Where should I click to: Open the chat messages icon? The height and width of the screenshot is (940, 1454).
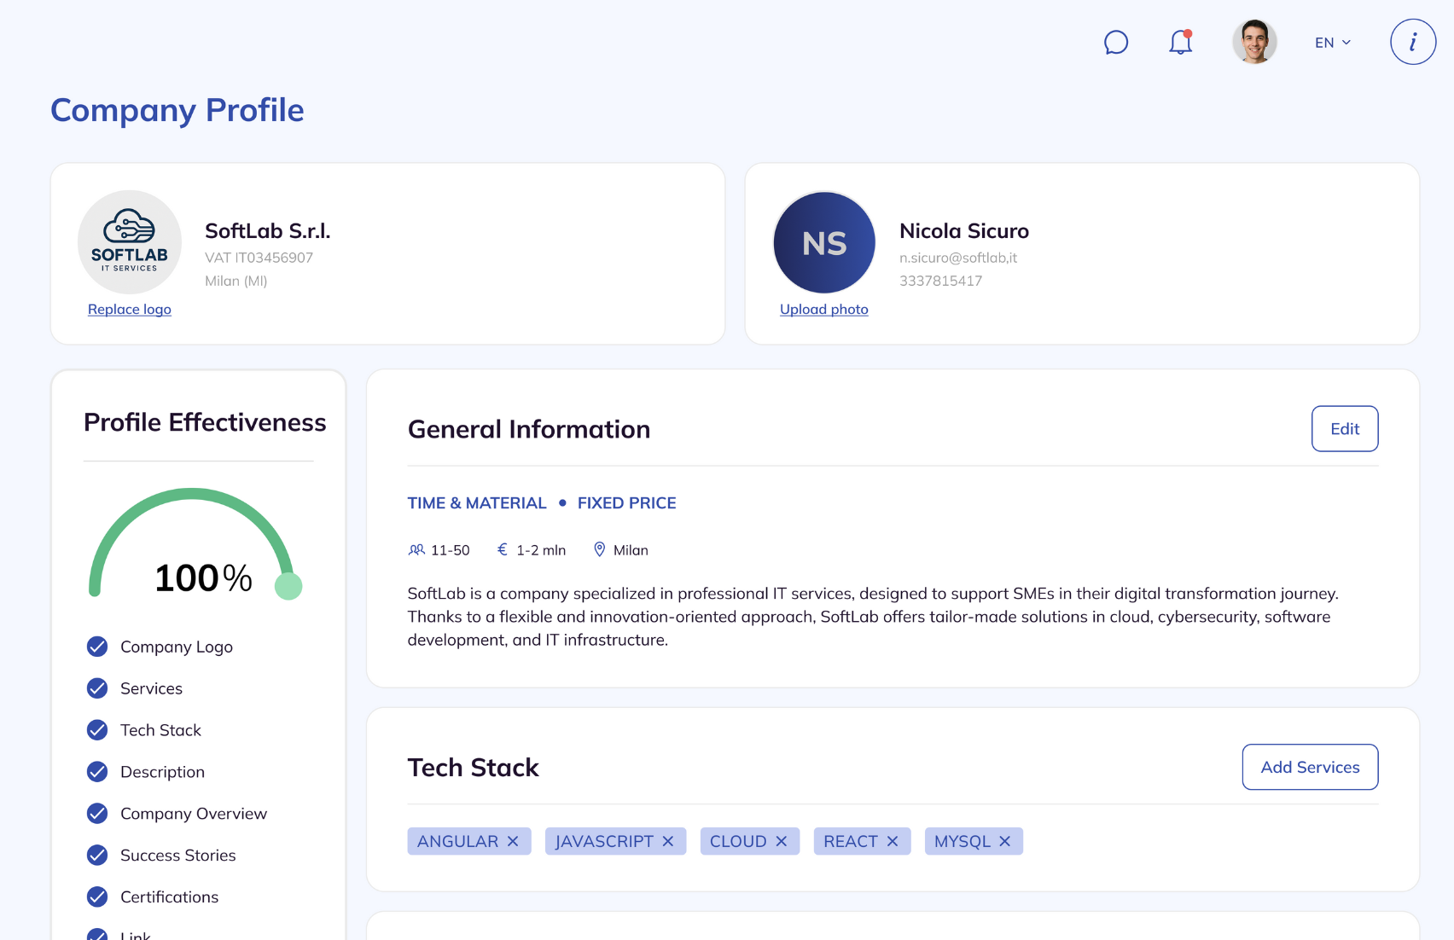click(1116, 42)
